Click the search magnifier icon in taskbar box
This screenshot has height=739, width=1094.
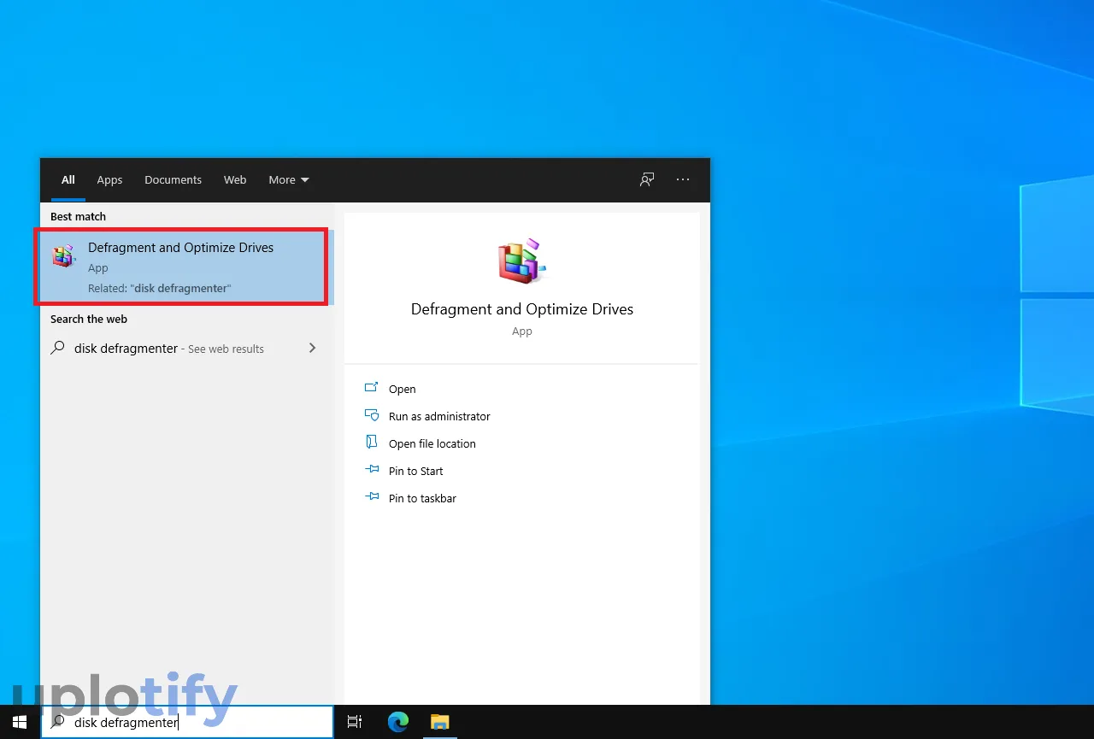point(58,722)
